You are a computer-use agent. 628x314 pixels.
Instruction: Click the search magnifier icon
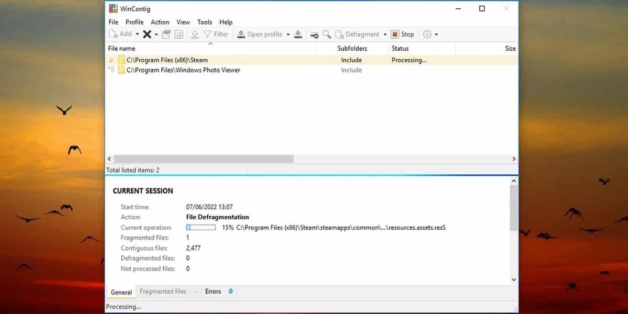click(327, 34)
